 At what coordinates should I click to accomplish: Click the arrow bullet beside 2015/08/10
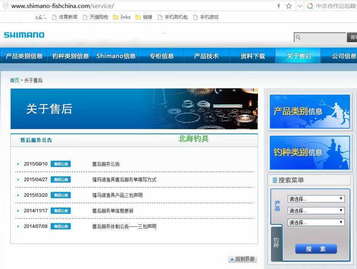pyautogui.click(x=18, y=164)
